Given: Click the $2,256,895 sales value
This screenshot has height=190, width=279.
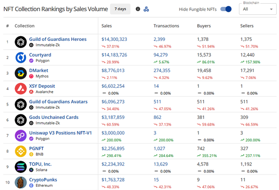Looking at the screenshot, I should pyautogui.click(x=113, y=149).
